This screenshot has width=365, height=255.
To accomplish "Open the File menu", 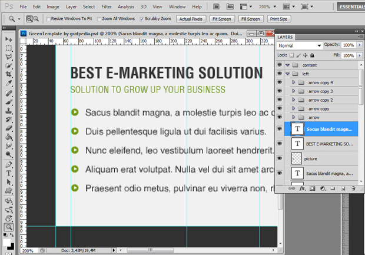I will click(x=23, y=6).
